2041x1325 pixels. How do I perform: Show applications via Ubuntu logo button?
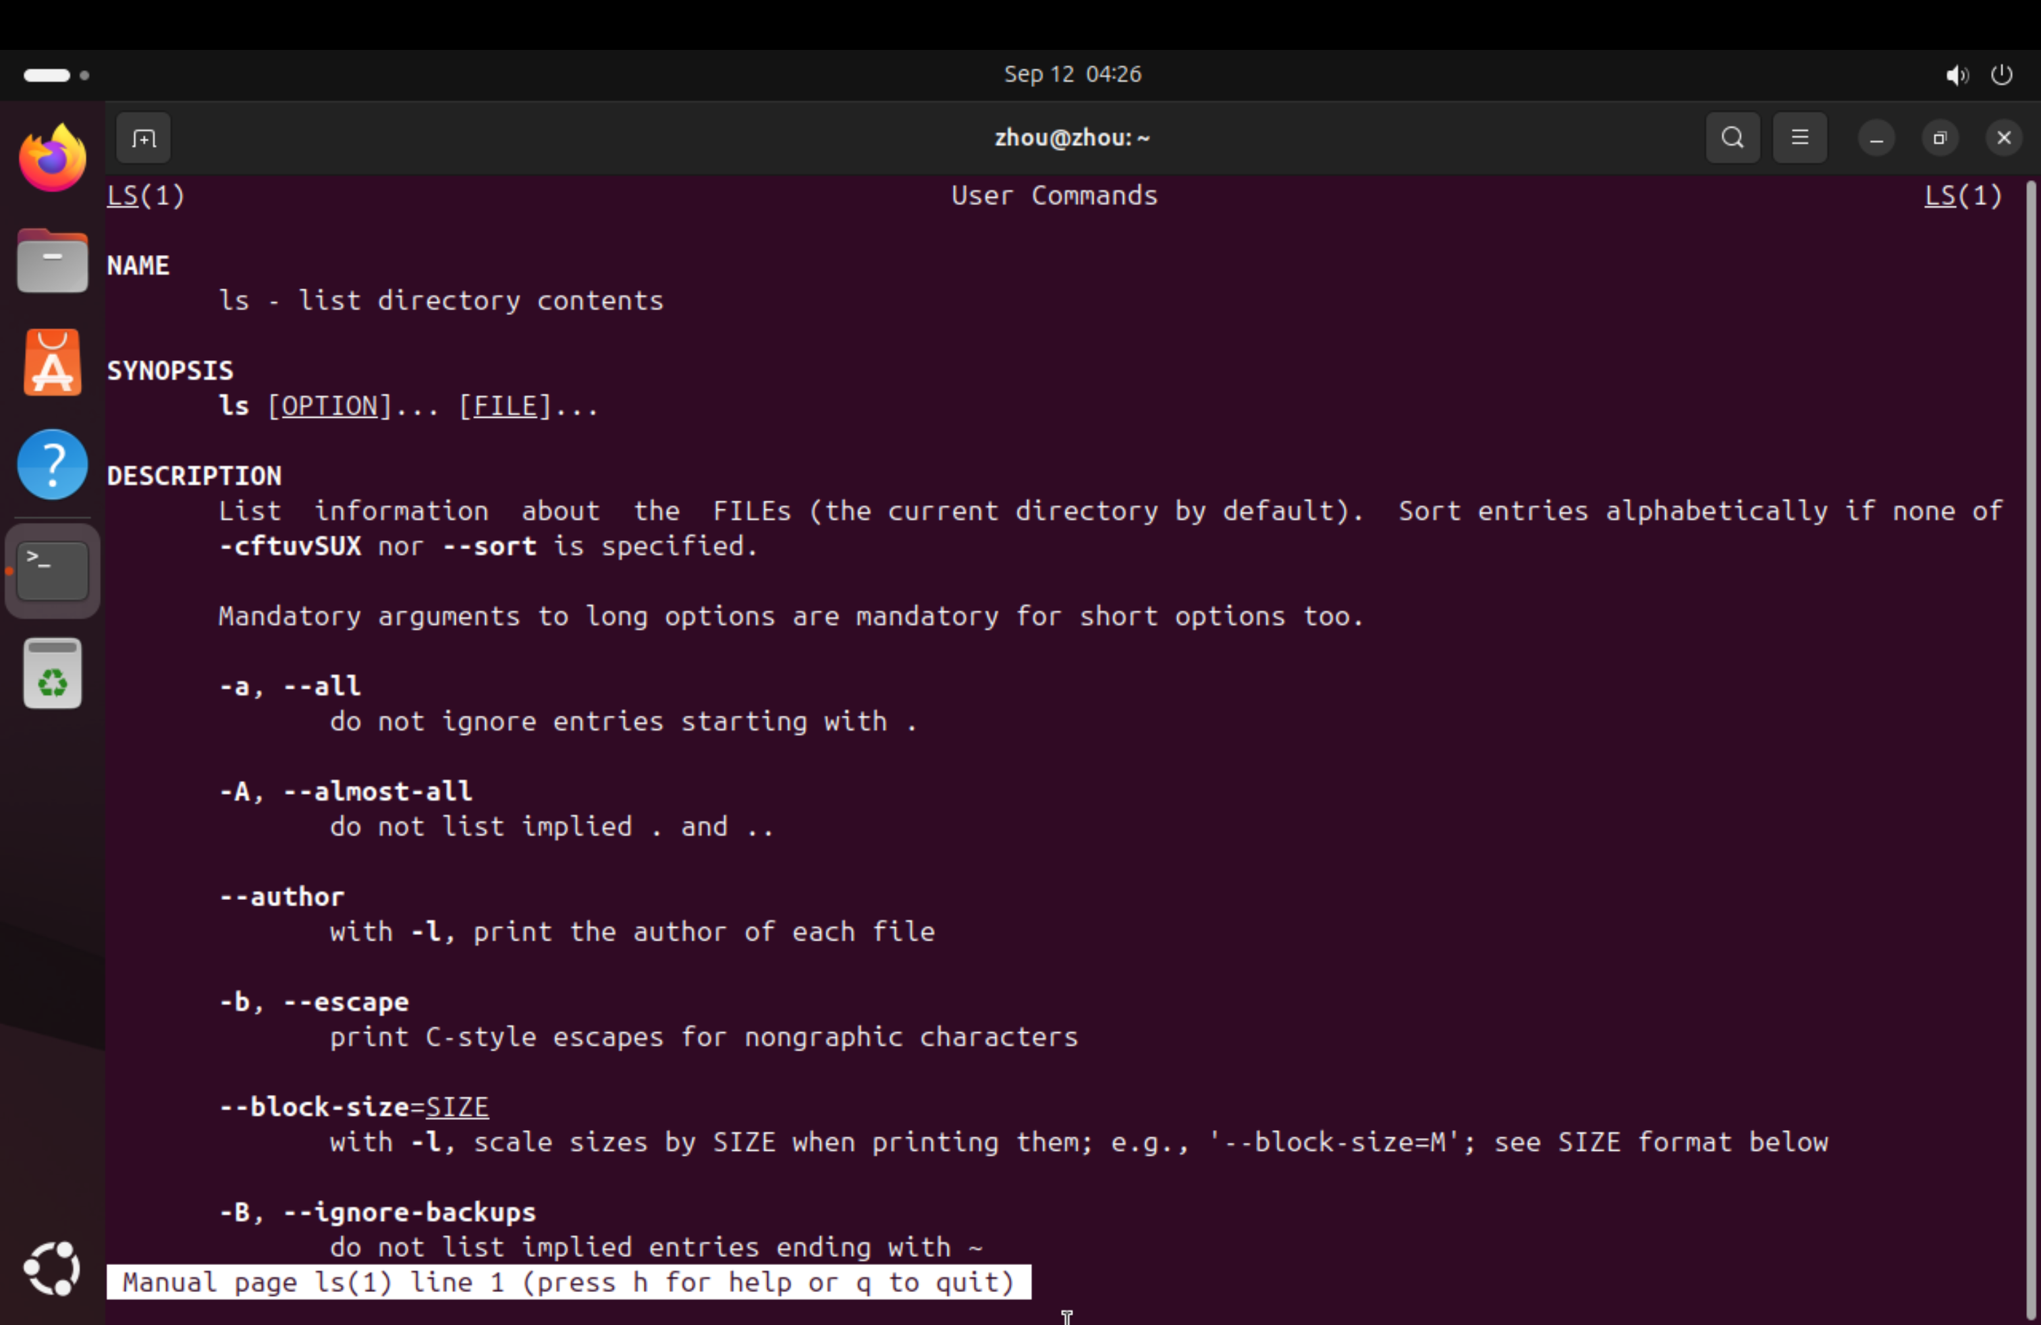[53, 1268]
